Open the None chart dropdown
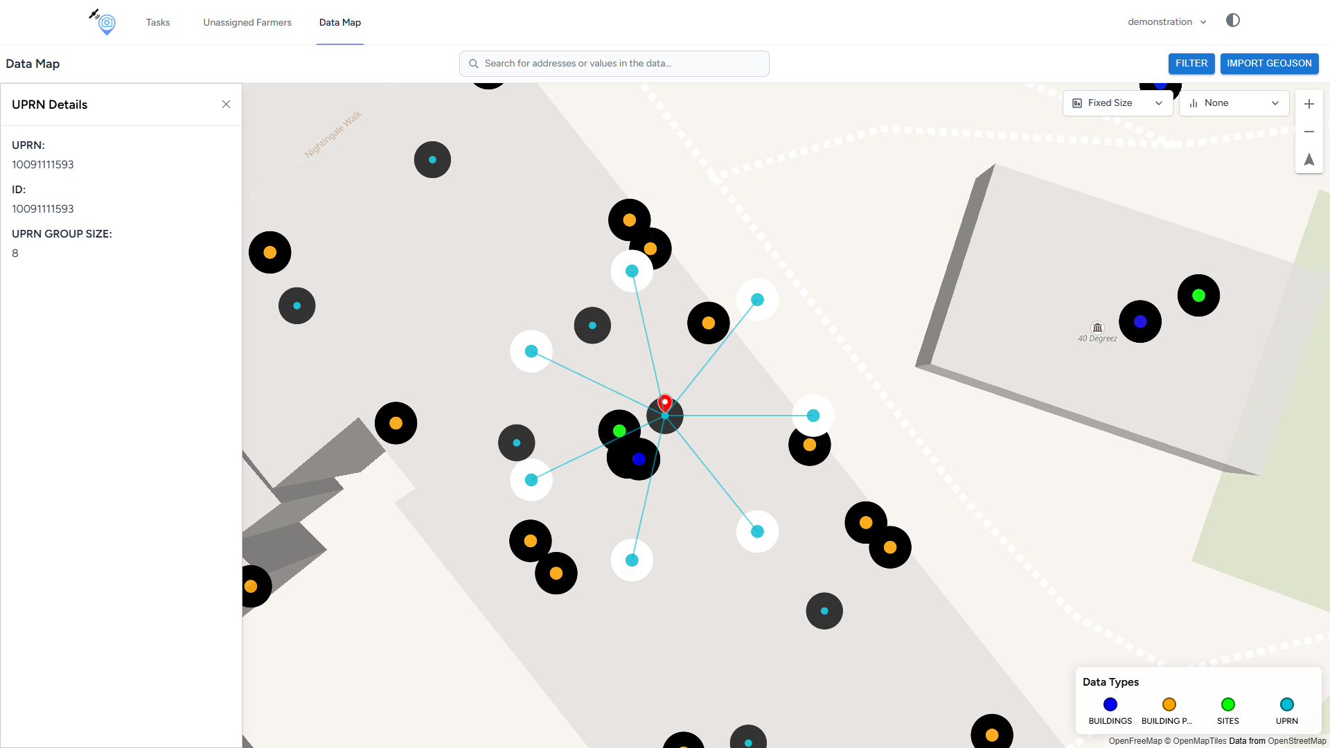The width and height of the screenshot is (1330, 748). [1234, 103]
